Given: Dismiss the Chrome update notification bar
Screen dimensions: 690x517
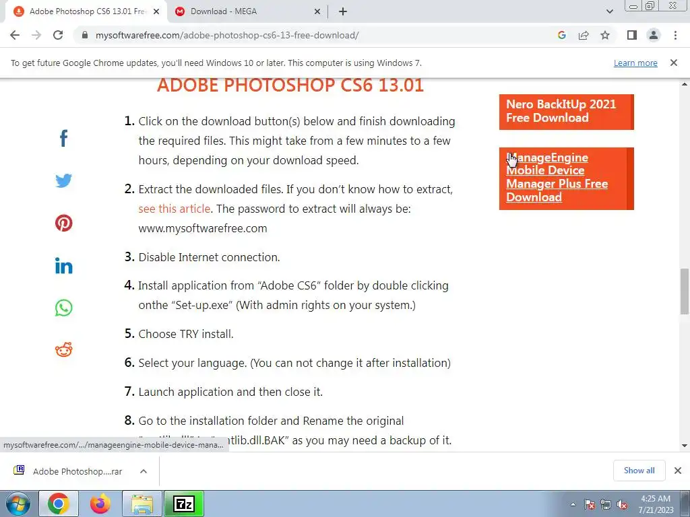Looking at the screenshot, I should 674,63.
